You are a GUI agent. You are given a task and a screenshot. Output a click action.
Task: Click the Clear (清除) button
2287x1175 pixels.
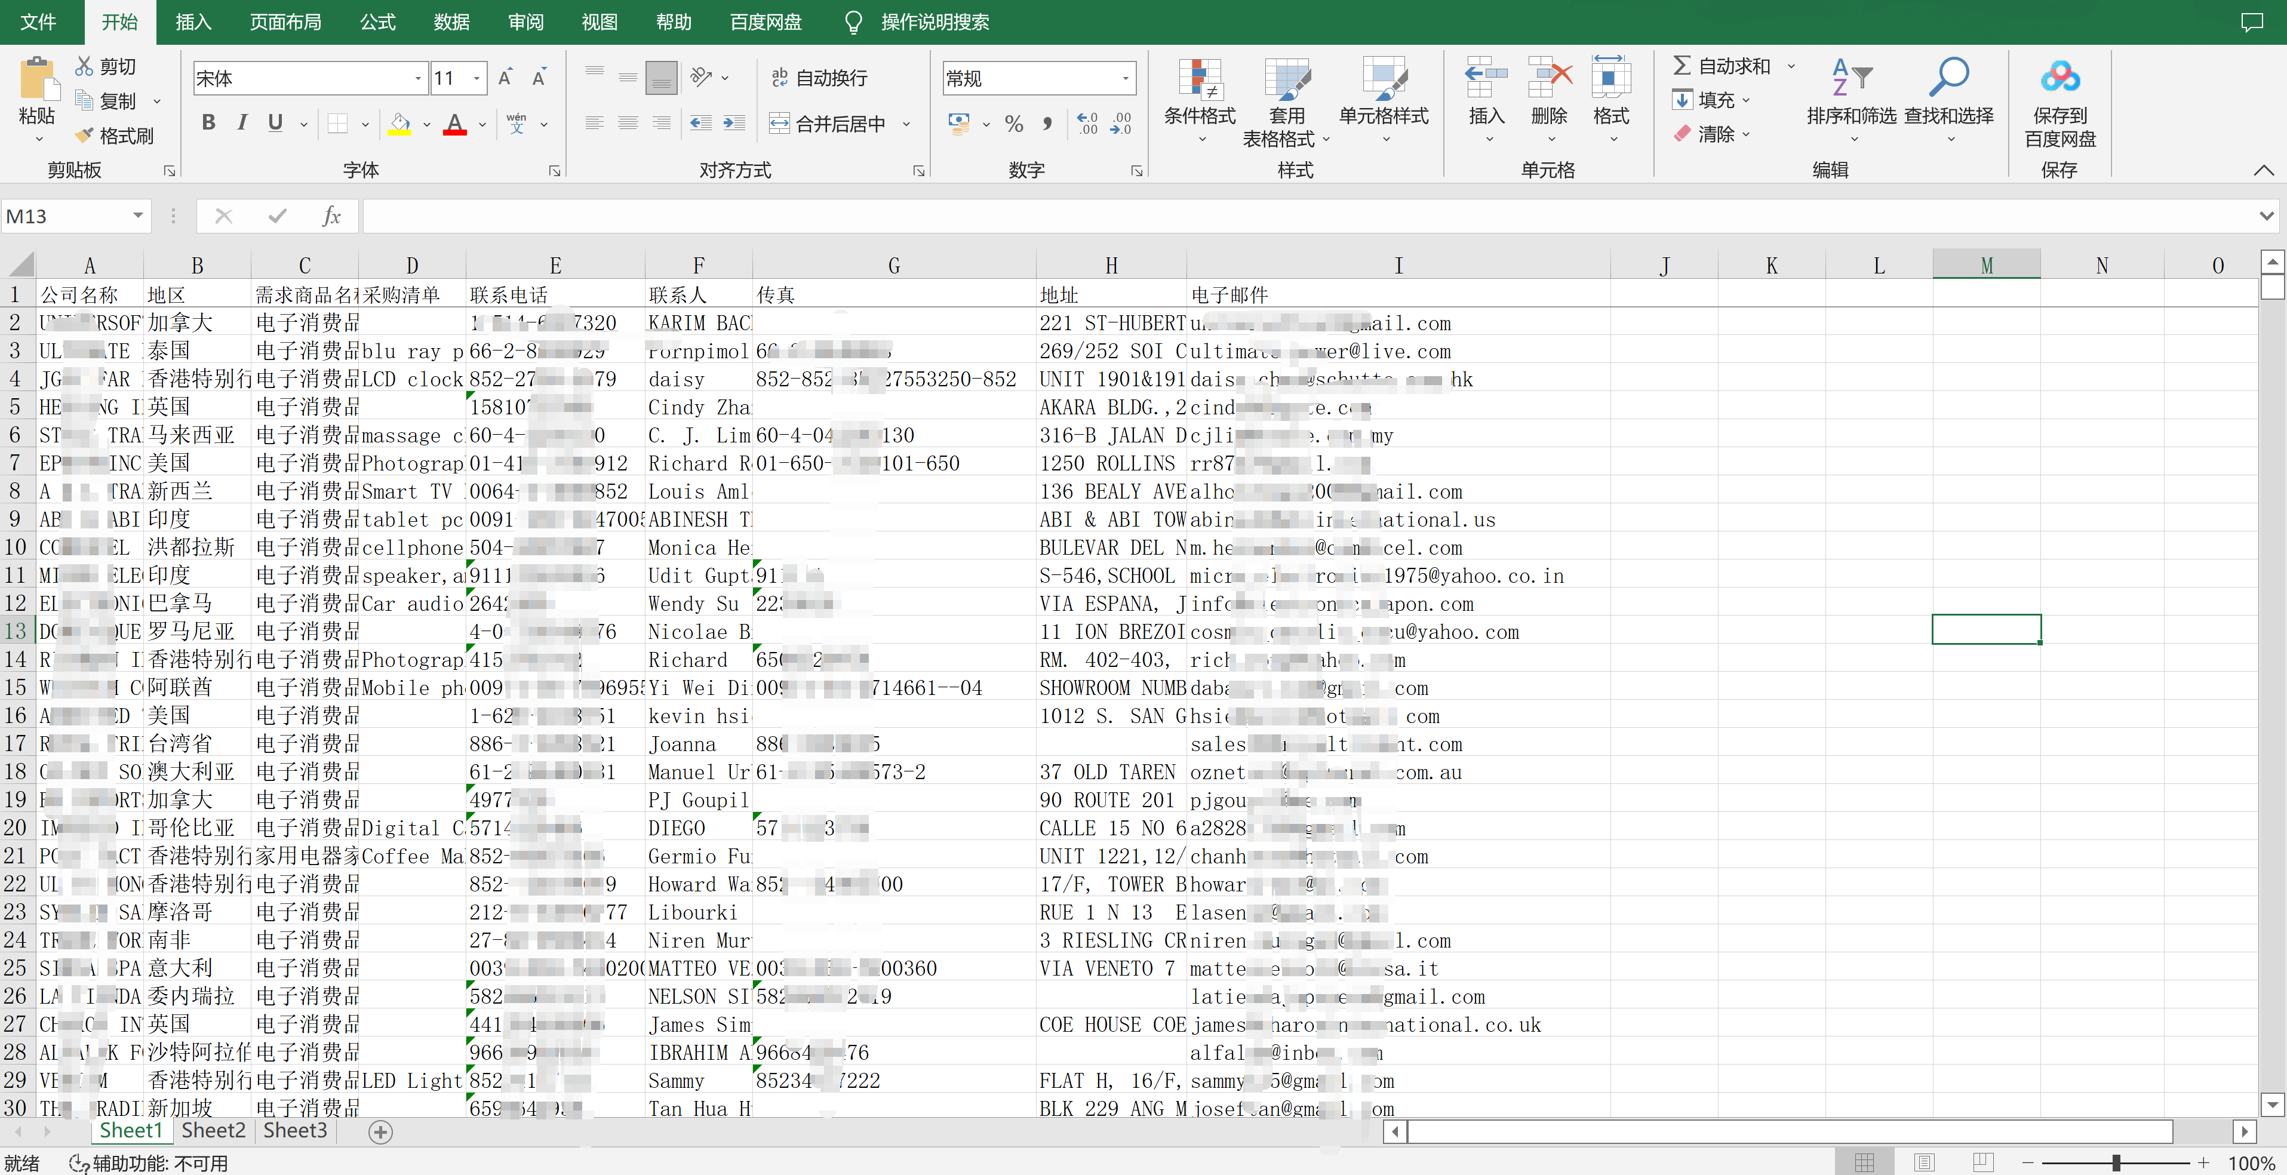point(1705,134)
